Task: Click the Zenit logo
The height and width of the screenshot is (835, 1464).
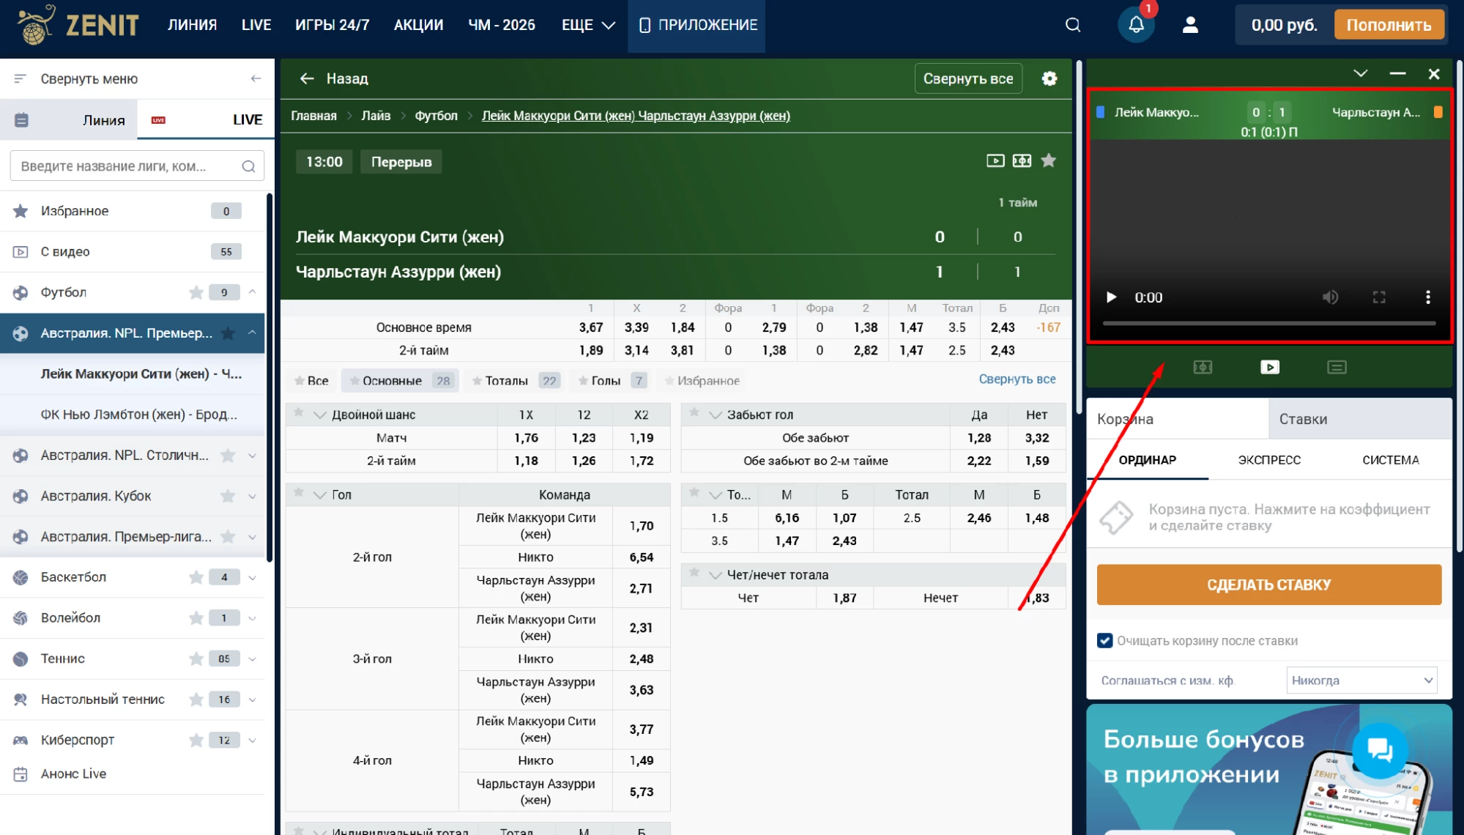Action: (x=78, y=25)
